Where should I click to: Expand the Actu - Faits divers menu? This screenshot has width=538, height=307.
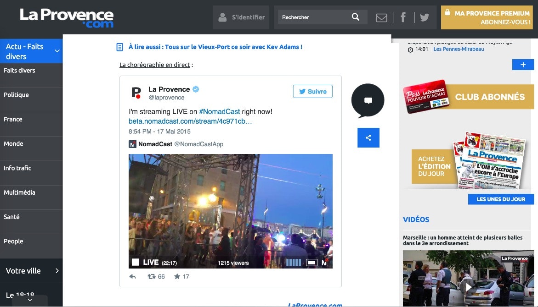coord(57,51)
